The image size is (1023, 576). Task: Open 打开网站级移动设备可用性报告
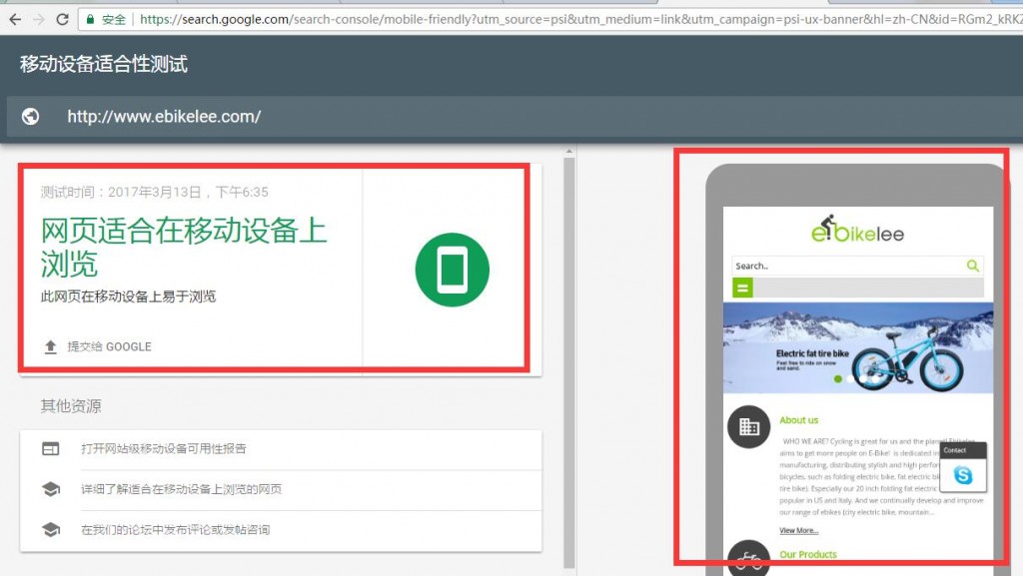[x=164, y=449]
